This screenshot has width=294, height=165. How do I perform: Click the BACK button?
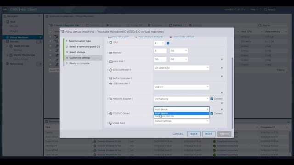pyautogui.click(x=194, y=134)
